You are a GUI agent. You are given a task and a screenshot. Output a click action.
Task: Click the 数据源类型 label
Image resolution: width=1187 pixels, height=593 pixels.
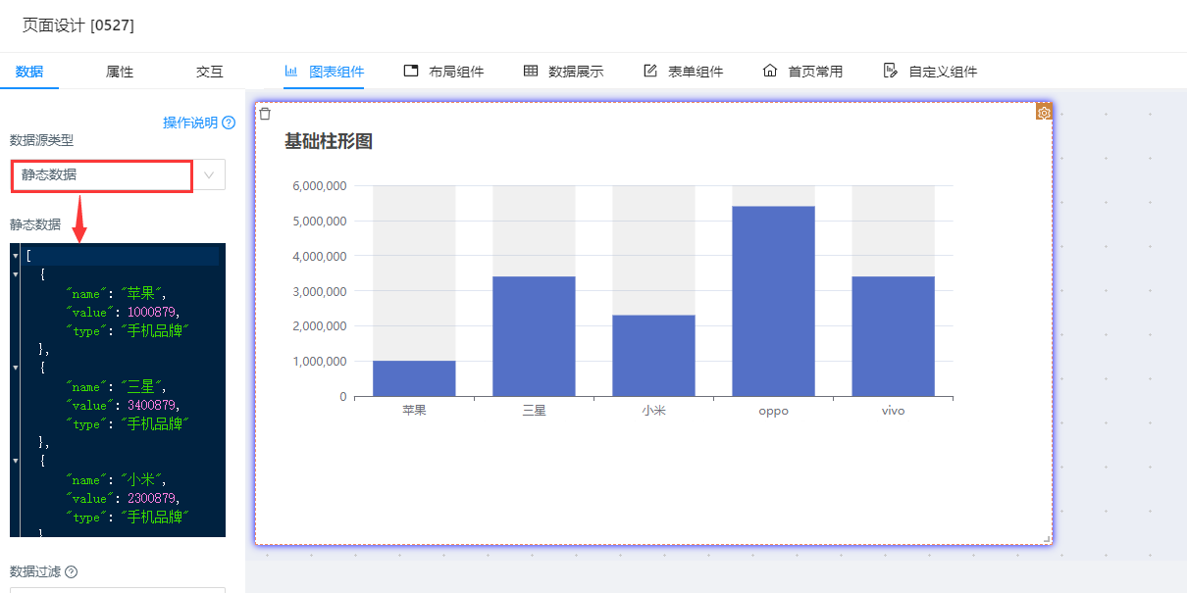[x=41, y=140]
